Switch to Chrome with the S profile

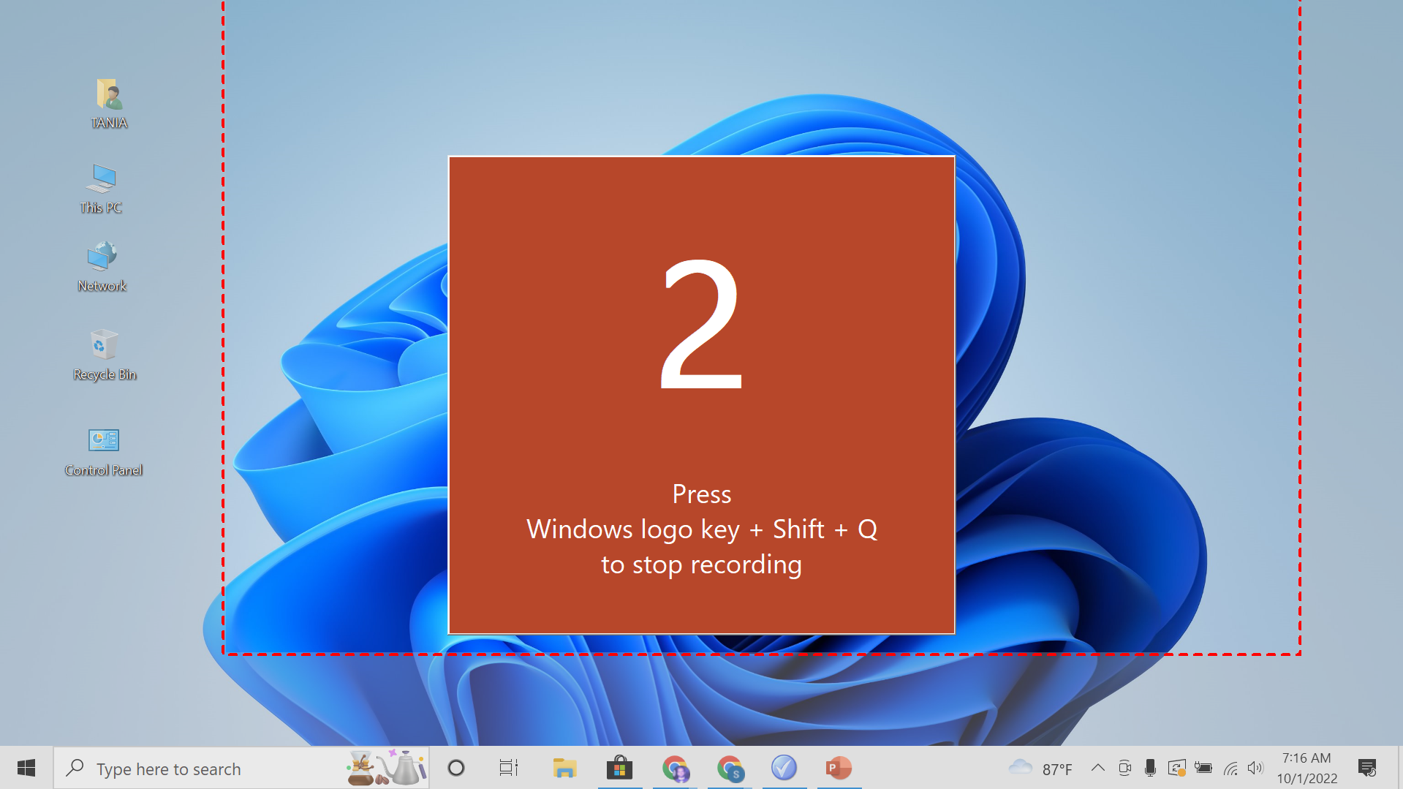730,768
